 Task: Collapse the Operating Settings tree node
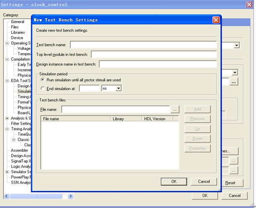click(7, 43)
